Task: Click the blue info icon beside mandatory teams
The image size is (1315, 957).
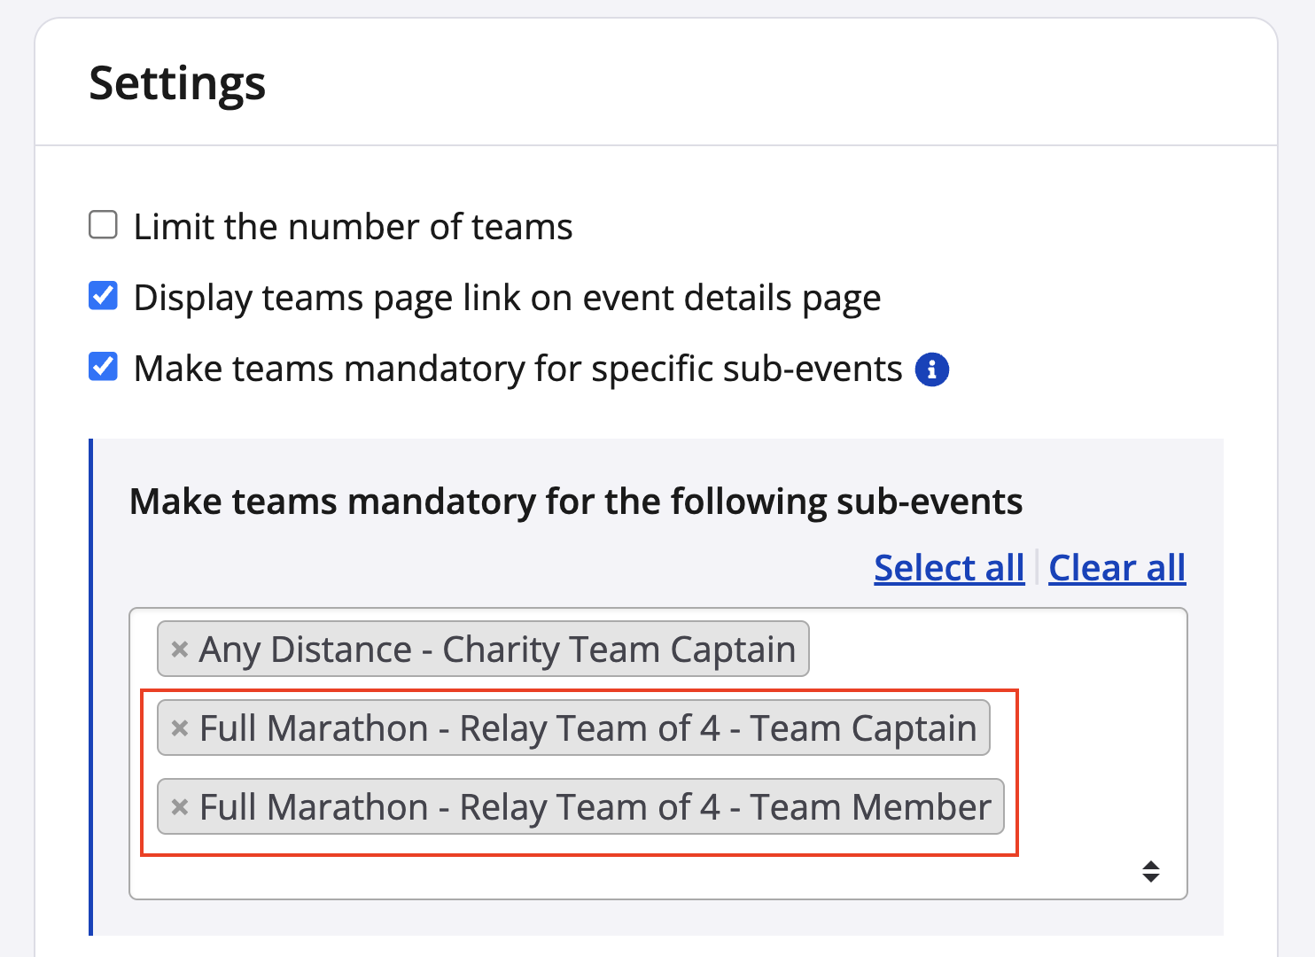Action: pos(931,370)
